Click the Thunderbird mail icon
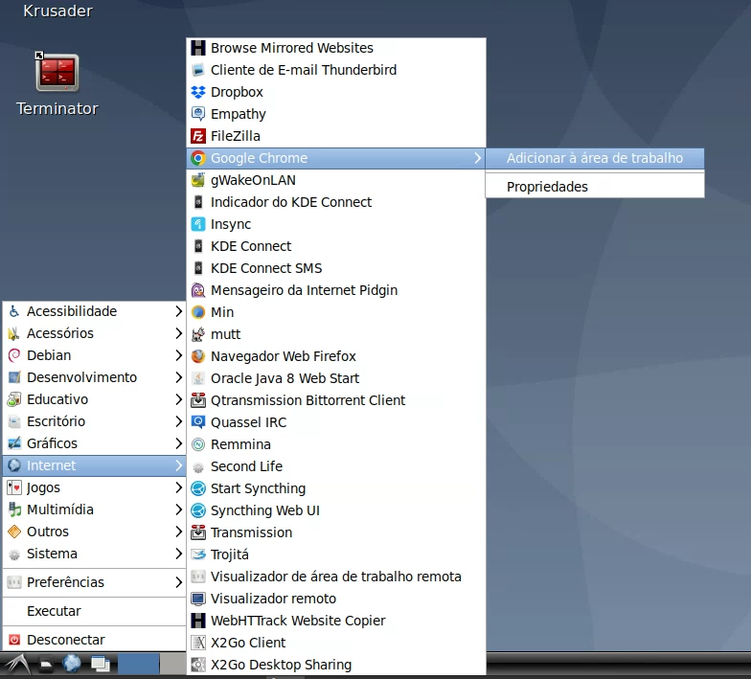751x679 pixels. [x=197, y=70]
